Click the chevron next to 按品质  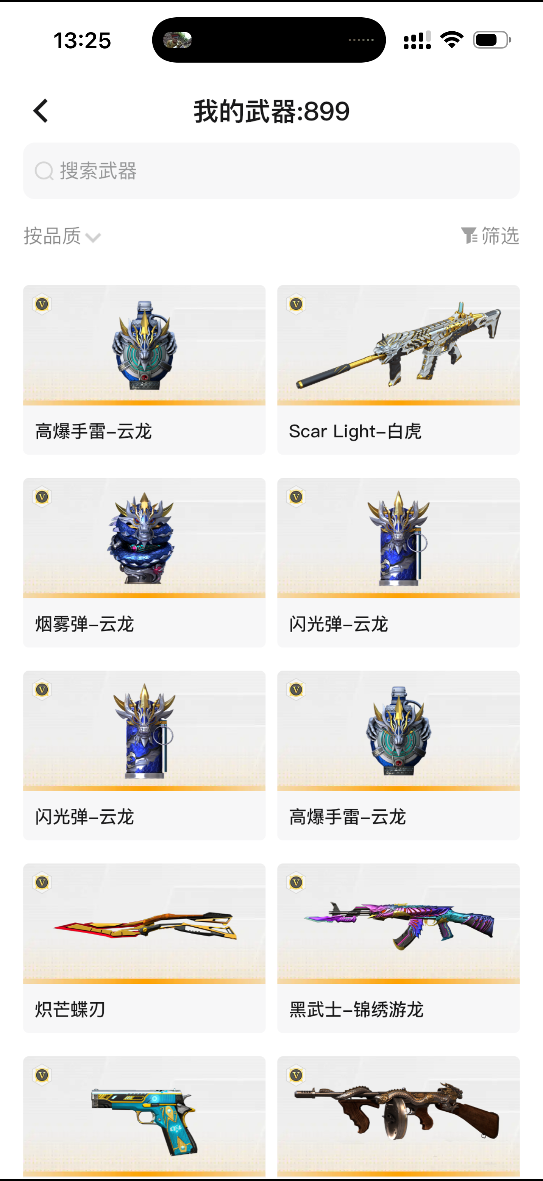93,238
